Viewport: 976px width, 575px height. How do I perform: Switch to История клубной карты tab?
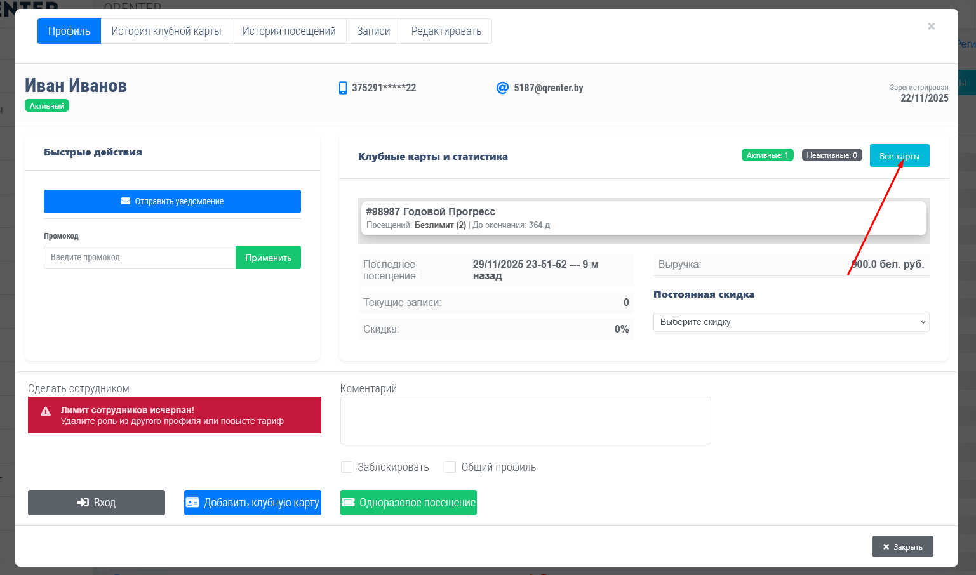click(x=166, y=31)
